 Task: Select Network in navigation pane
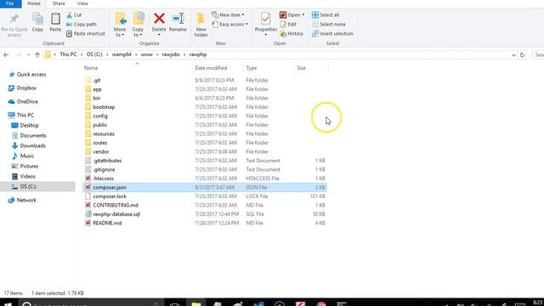pos(22,201)
